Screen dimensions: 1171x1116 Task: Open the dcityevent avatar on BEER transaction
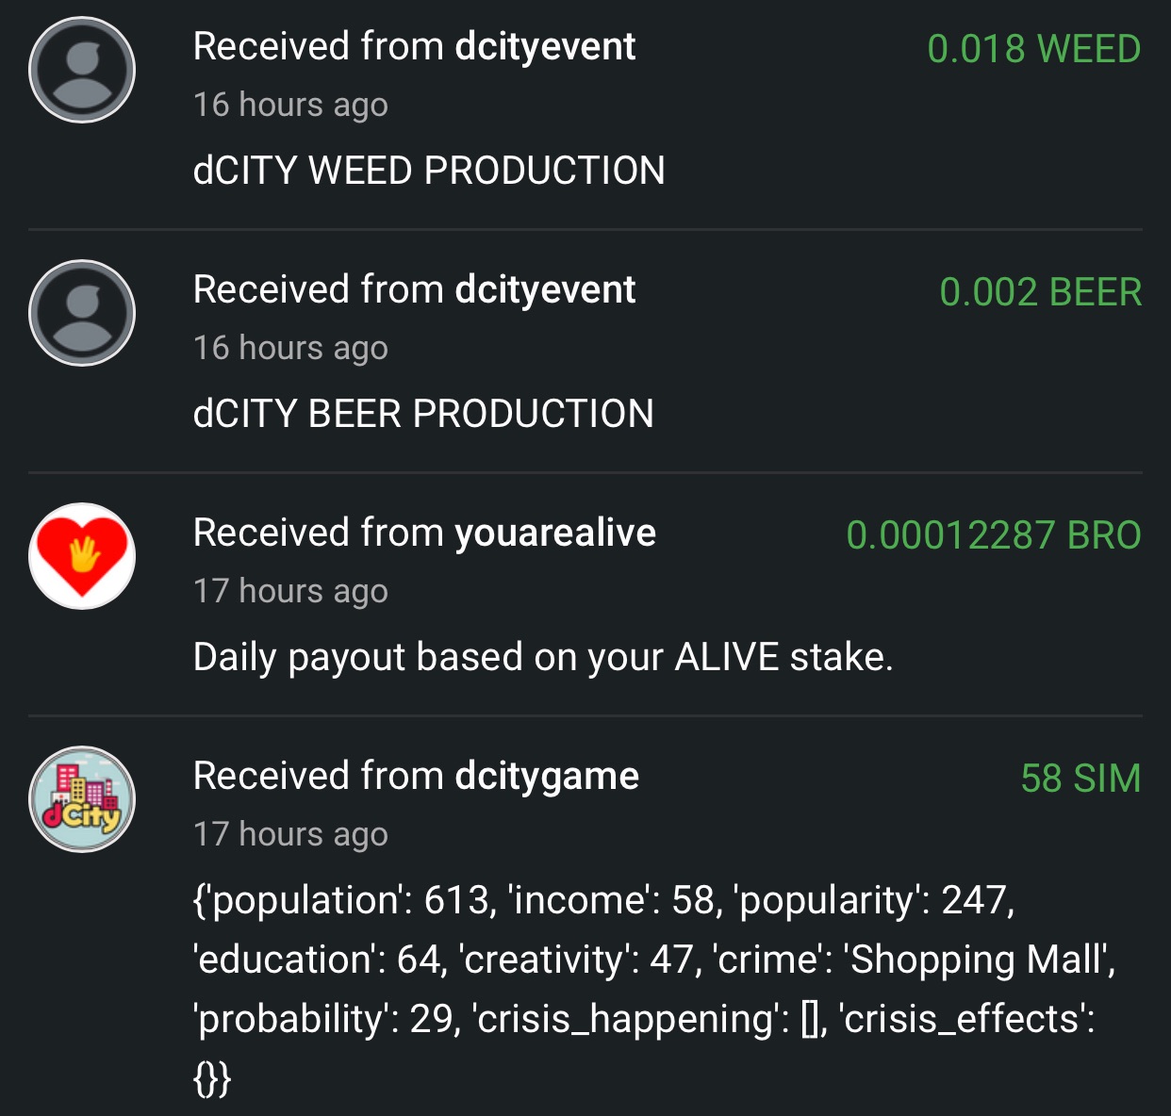pos(82,313)
